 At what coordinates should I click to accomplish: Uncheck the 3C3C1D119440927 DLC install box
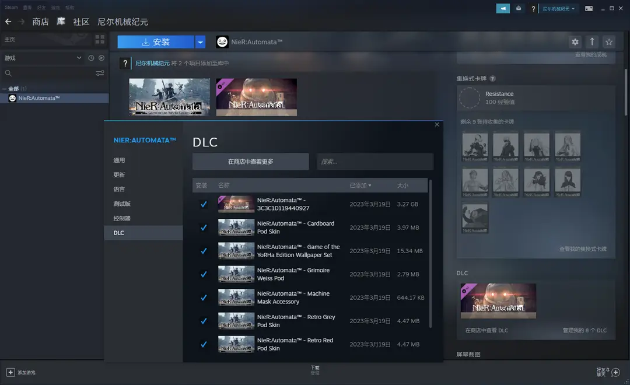(x=204, y=204)
